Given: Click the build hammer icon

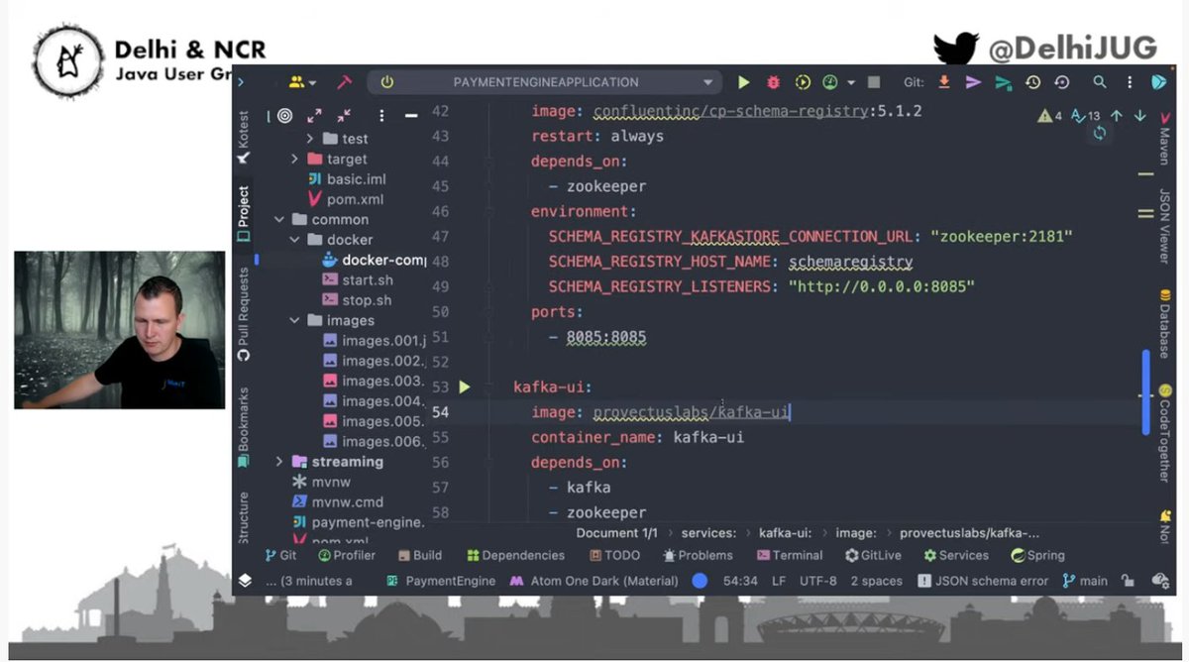Looking at the screenshot, I should [344, 82].
